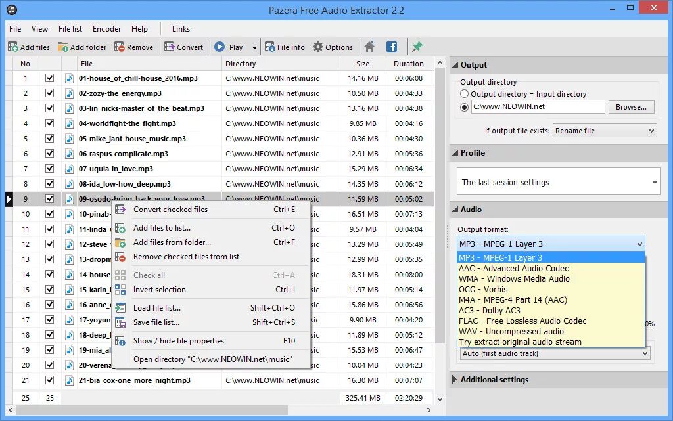The image size is (673, 421).
Task: Click the Convert checked files menu icon
Action: 120,210
